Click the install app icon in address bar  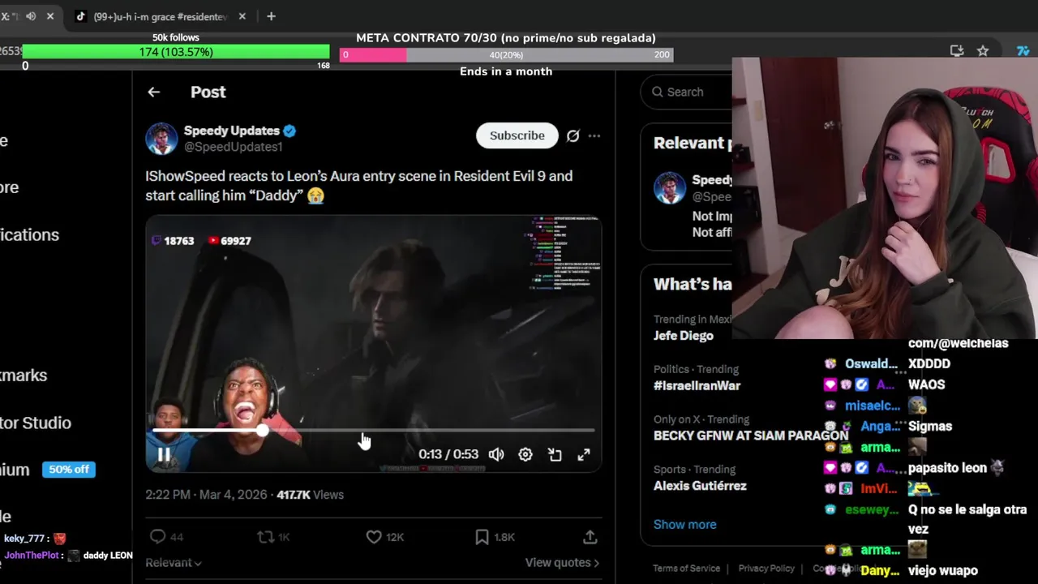pos(957,51)
